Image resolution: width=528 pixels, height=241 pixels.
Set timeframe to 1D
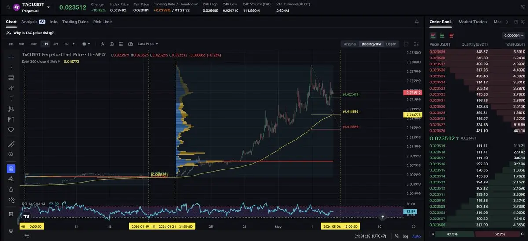[66, 44]
